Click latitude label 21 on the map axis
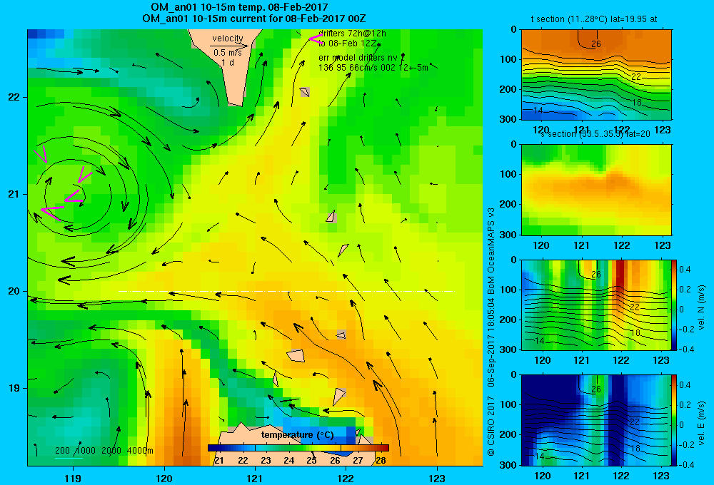The height and width of the screenshot is (485, 714). click(14, 194)
